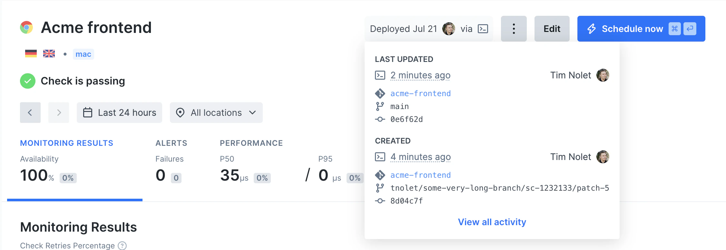Click Tim Nolet's avatar under LAST UPDATED

point(603,75)
